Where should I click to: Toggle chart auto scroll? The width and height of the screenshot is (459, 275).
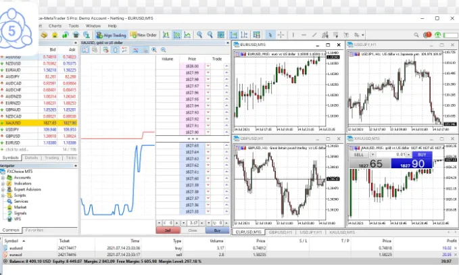click(x=234, y=35)
